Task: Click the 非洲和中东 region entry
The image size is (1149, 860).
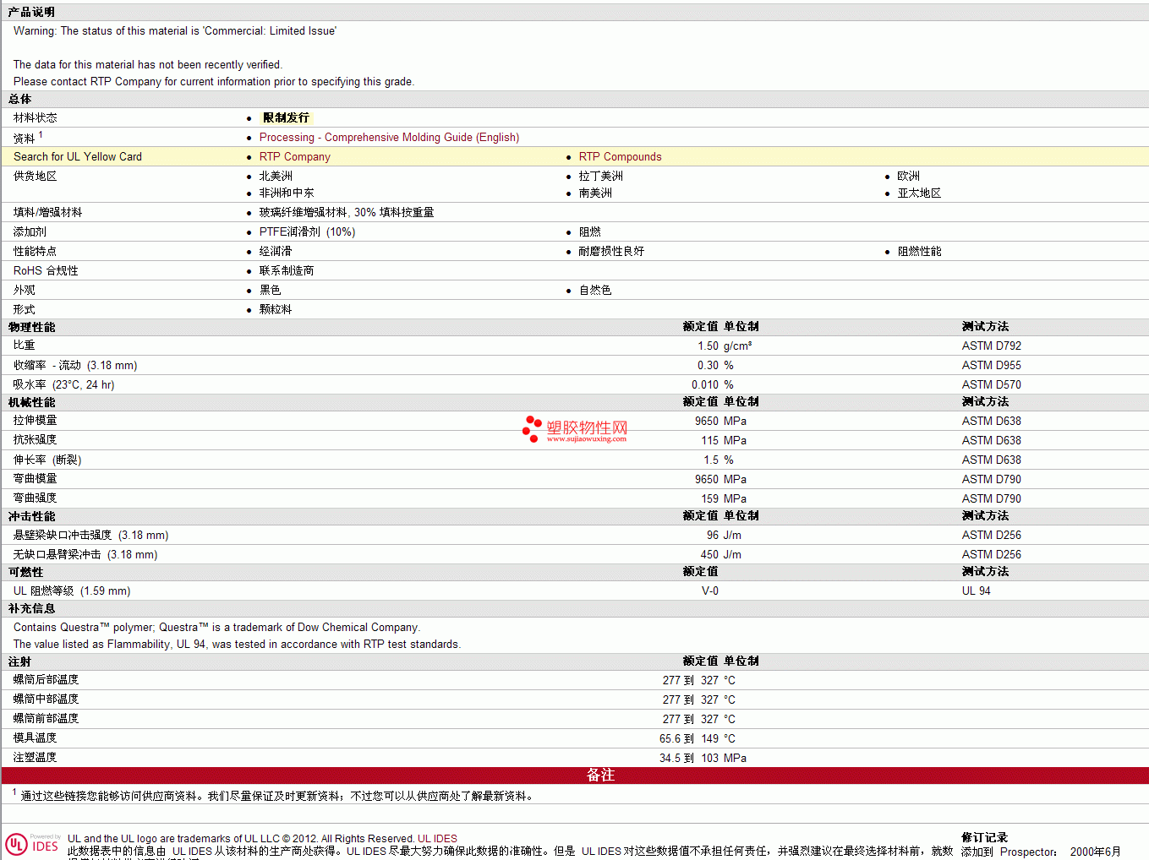Action: [x=287, y=193]
